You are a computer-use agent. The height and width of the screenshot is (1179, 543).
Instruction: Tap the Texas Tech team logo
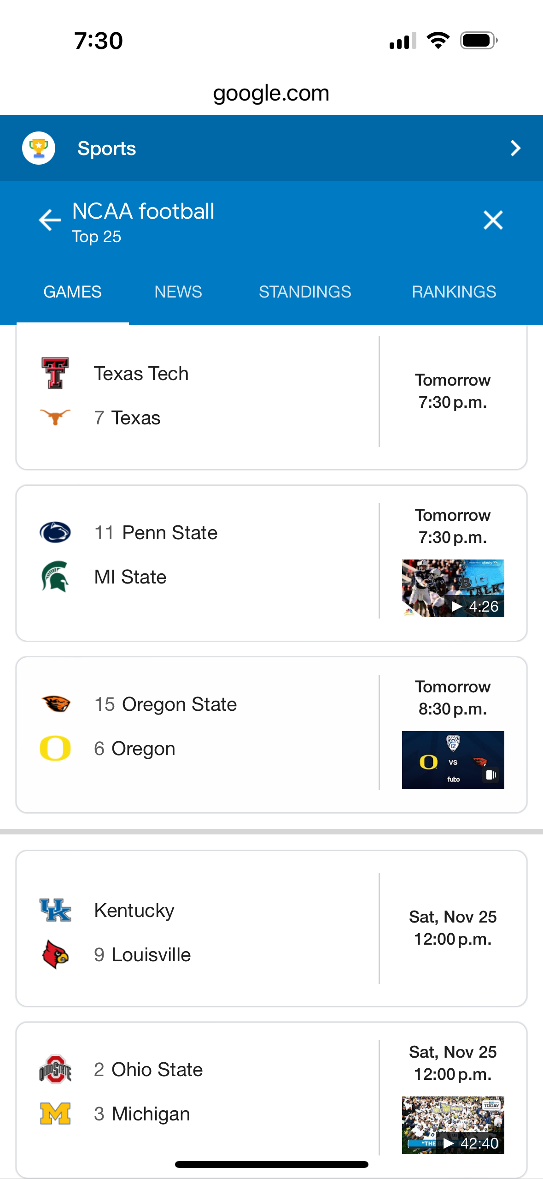click(55, 373)
